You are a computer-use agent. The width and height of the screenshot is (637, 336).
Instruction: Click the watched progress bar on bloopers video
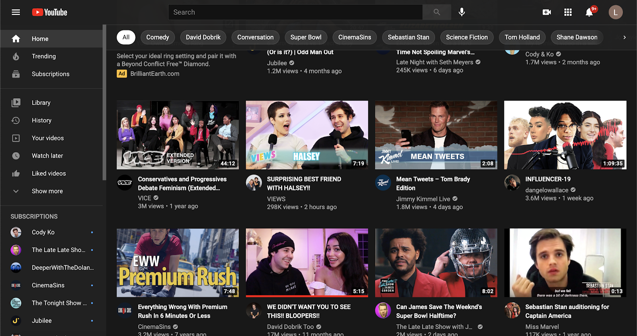pyautogui.click(x=307, y=296)
